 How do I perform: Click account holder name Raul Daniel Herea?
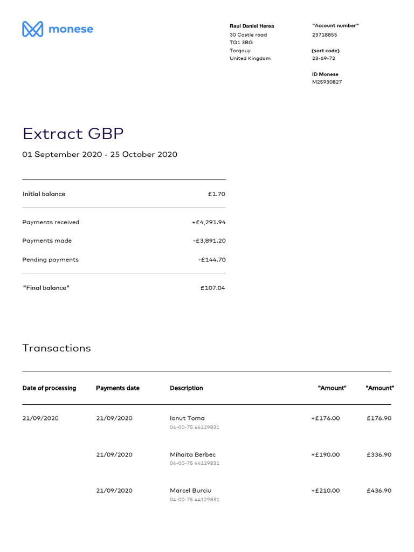tap(252, 26)
